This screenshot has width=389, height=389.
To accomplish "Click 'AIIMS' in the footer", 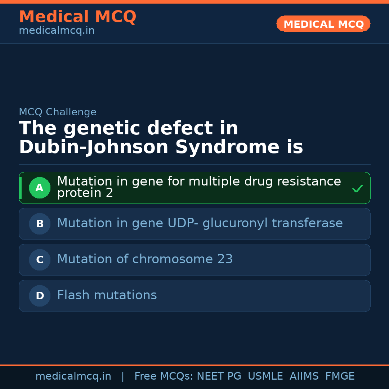I will click(x=304, y=376).
